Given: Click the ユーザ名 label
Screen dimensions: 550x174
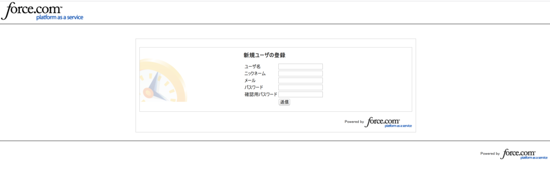Looking at the screenshot, I should point(253,67).
